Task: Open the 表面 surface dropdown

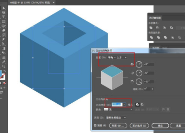Action: (116, 117)
